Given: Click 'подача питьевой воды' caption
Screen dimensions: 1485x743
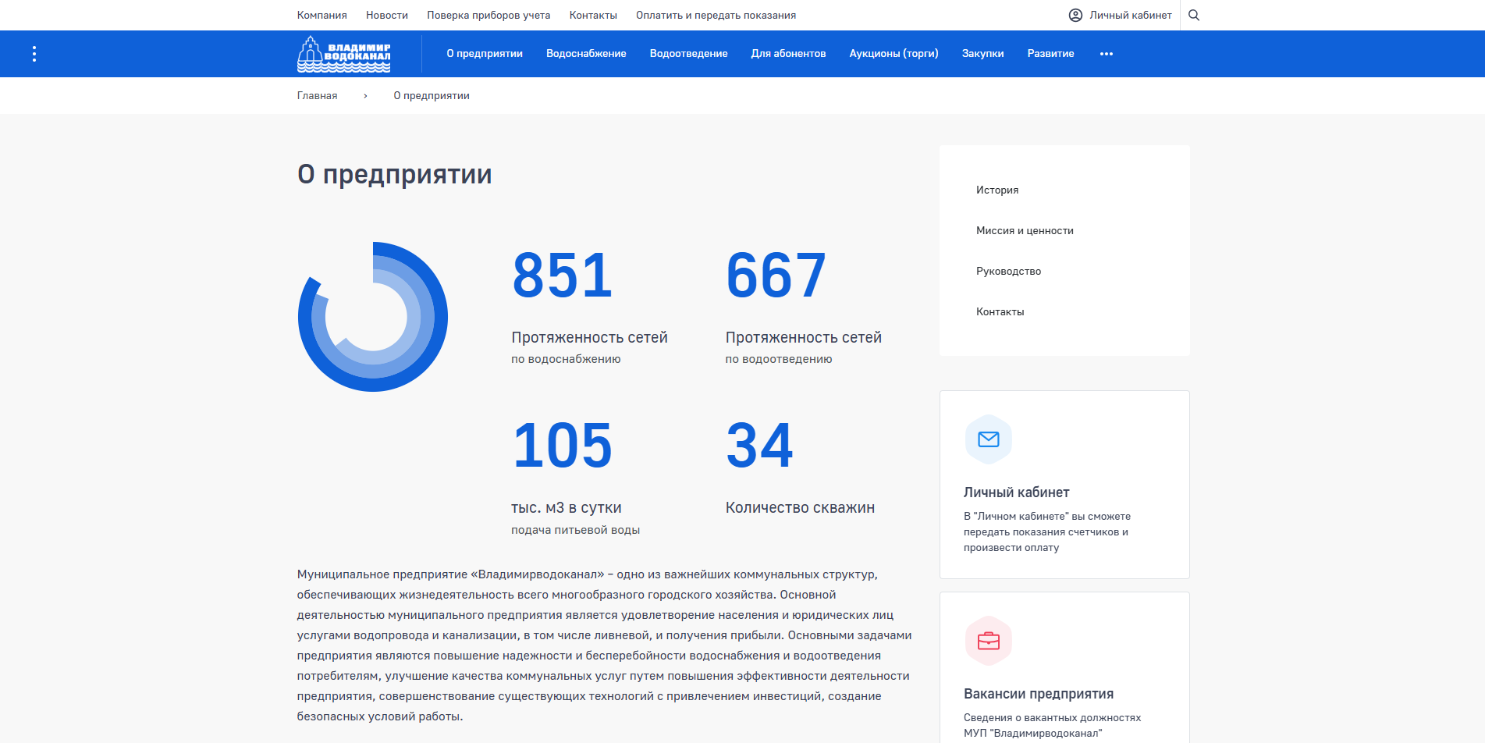Looking at the screenshot, I should [x=575, y=530].
